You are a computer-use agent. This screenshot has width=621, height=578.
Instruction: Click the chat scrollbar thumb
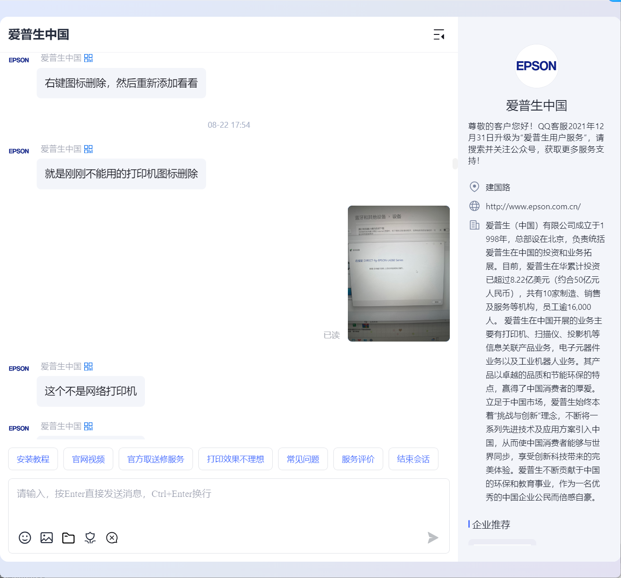(455, 164)
